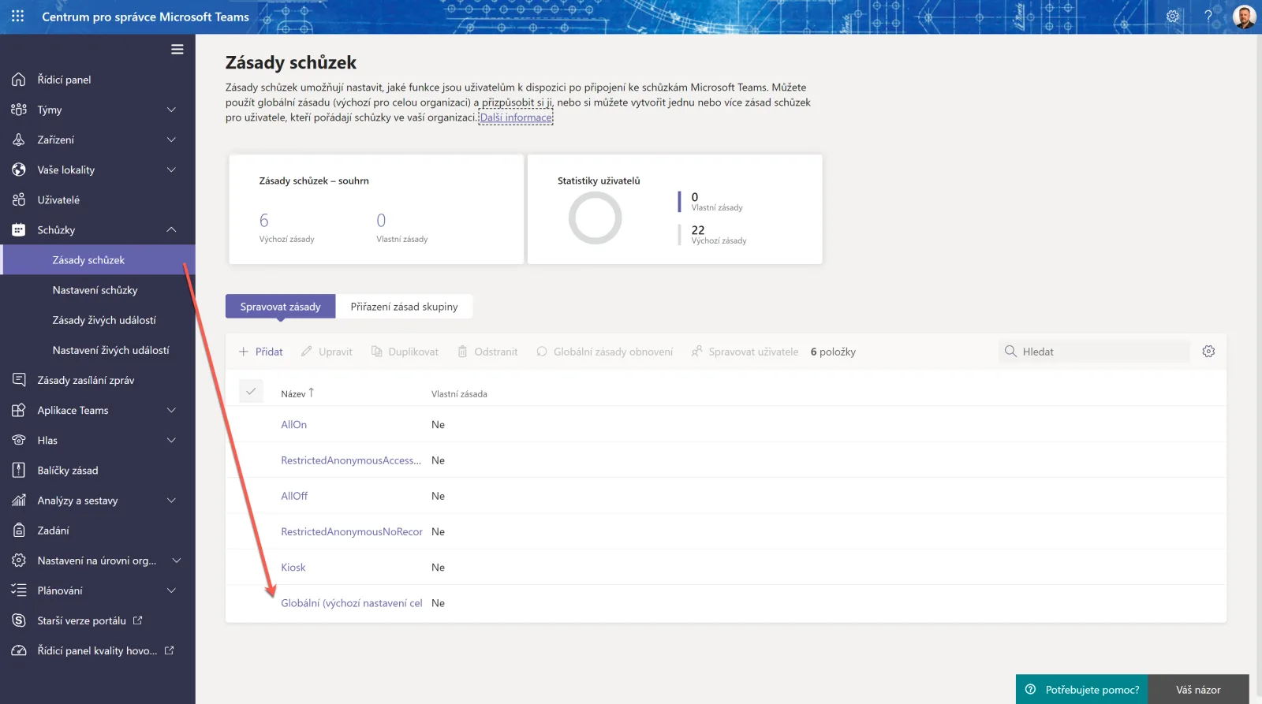Click the Nastavení na úrovni org gear icon

(19, 561)
